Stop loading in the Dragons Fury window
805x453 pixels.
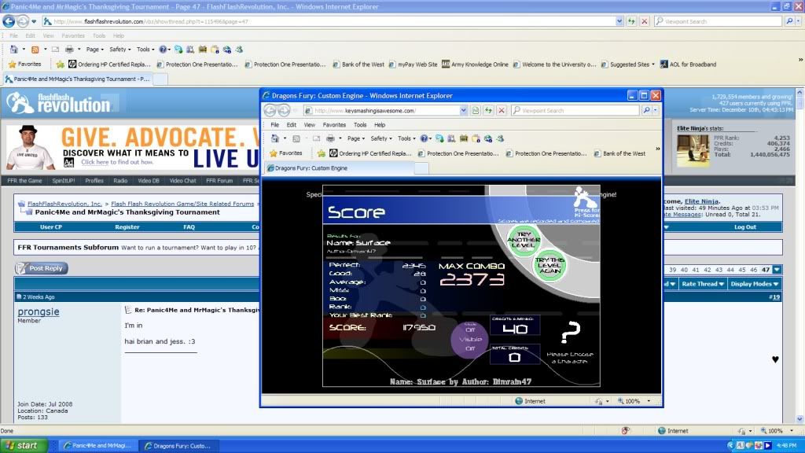coord(502,111)
